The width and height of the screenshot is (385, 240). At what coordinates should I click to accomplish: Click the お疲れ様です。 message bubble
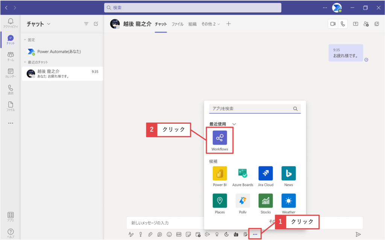pyautogui.click(x=346, y=53)
